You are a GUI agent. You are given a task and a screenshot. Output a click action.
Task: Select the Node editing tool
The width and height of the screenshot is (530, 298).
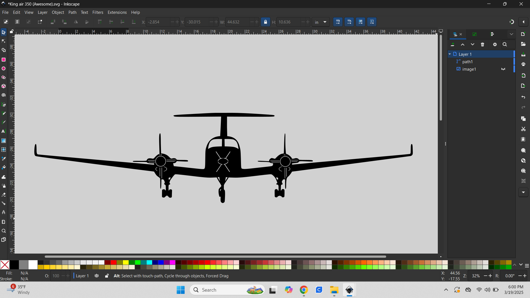(4, 41)
